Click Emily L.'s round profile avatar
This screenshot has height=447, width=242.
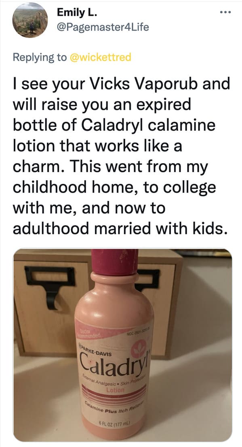pos(30,20)
